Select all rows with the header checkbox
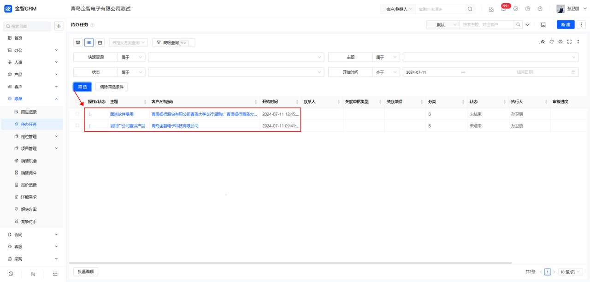Image resolution: width=590 pixels, height=282 pixels. pyautogui.click(x=77, y=102)
